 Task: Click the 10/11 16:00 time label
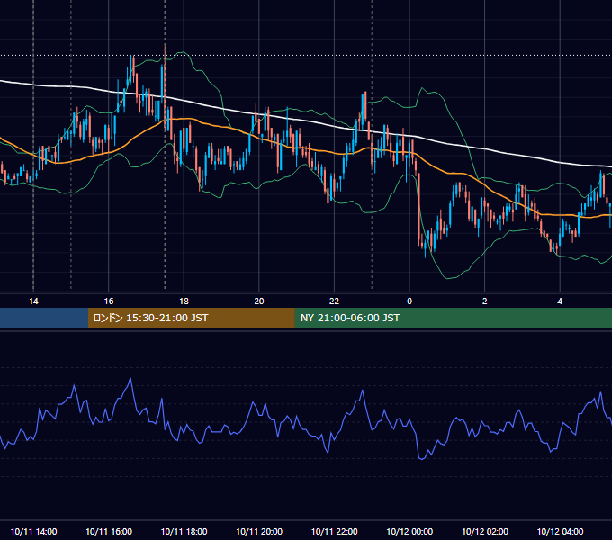(109, 531)
